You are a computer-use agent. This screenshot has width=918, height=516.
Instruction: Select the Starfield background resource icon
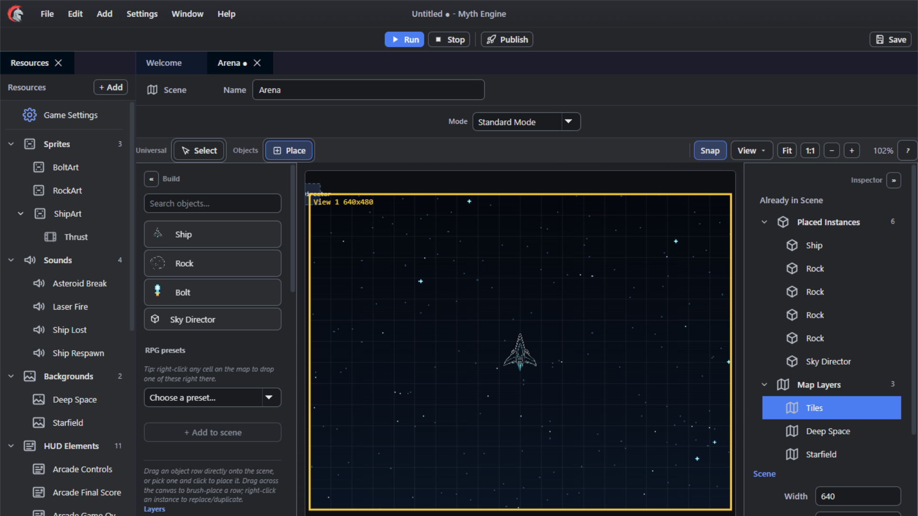[x=39, y=423]
